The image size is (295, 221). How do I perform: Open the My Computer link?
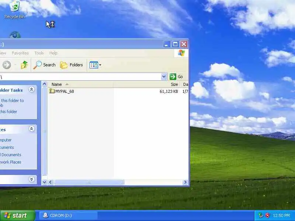(6, 140)
